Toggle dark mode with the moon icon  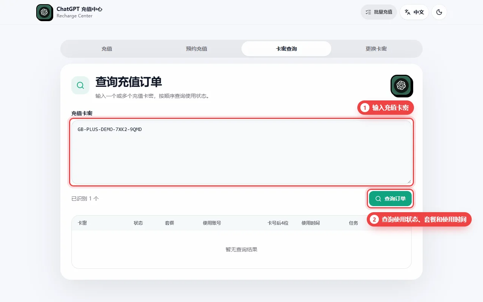pyautogui.click(x=439, y=12)
